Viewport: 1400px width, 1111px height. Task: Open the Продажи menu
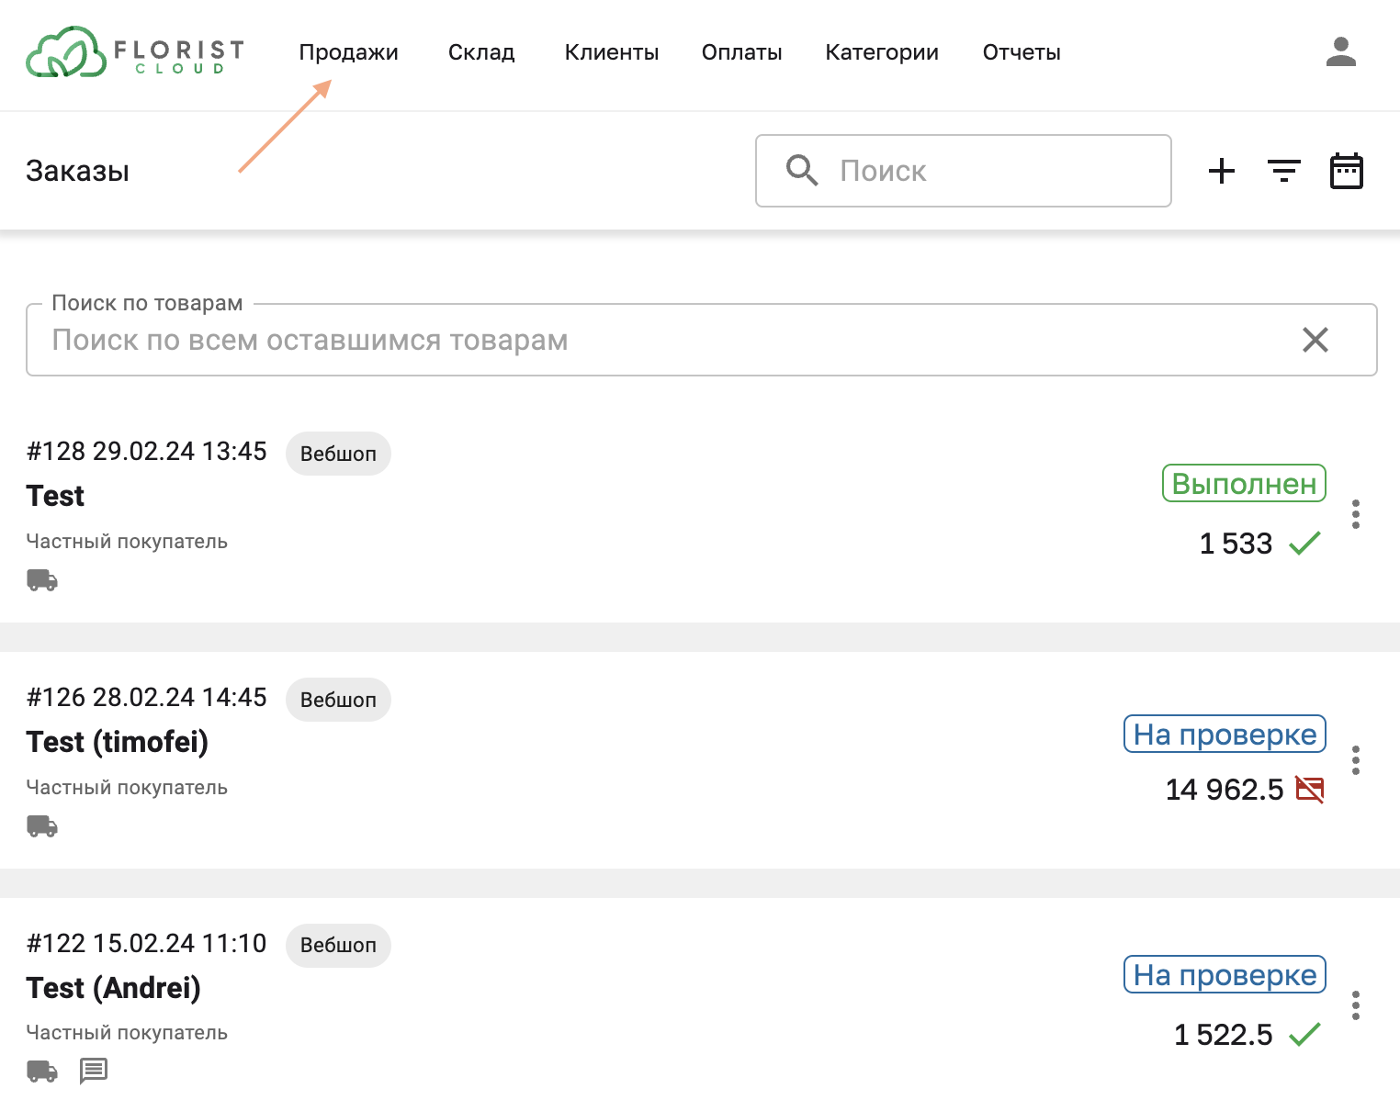(348, 52)
